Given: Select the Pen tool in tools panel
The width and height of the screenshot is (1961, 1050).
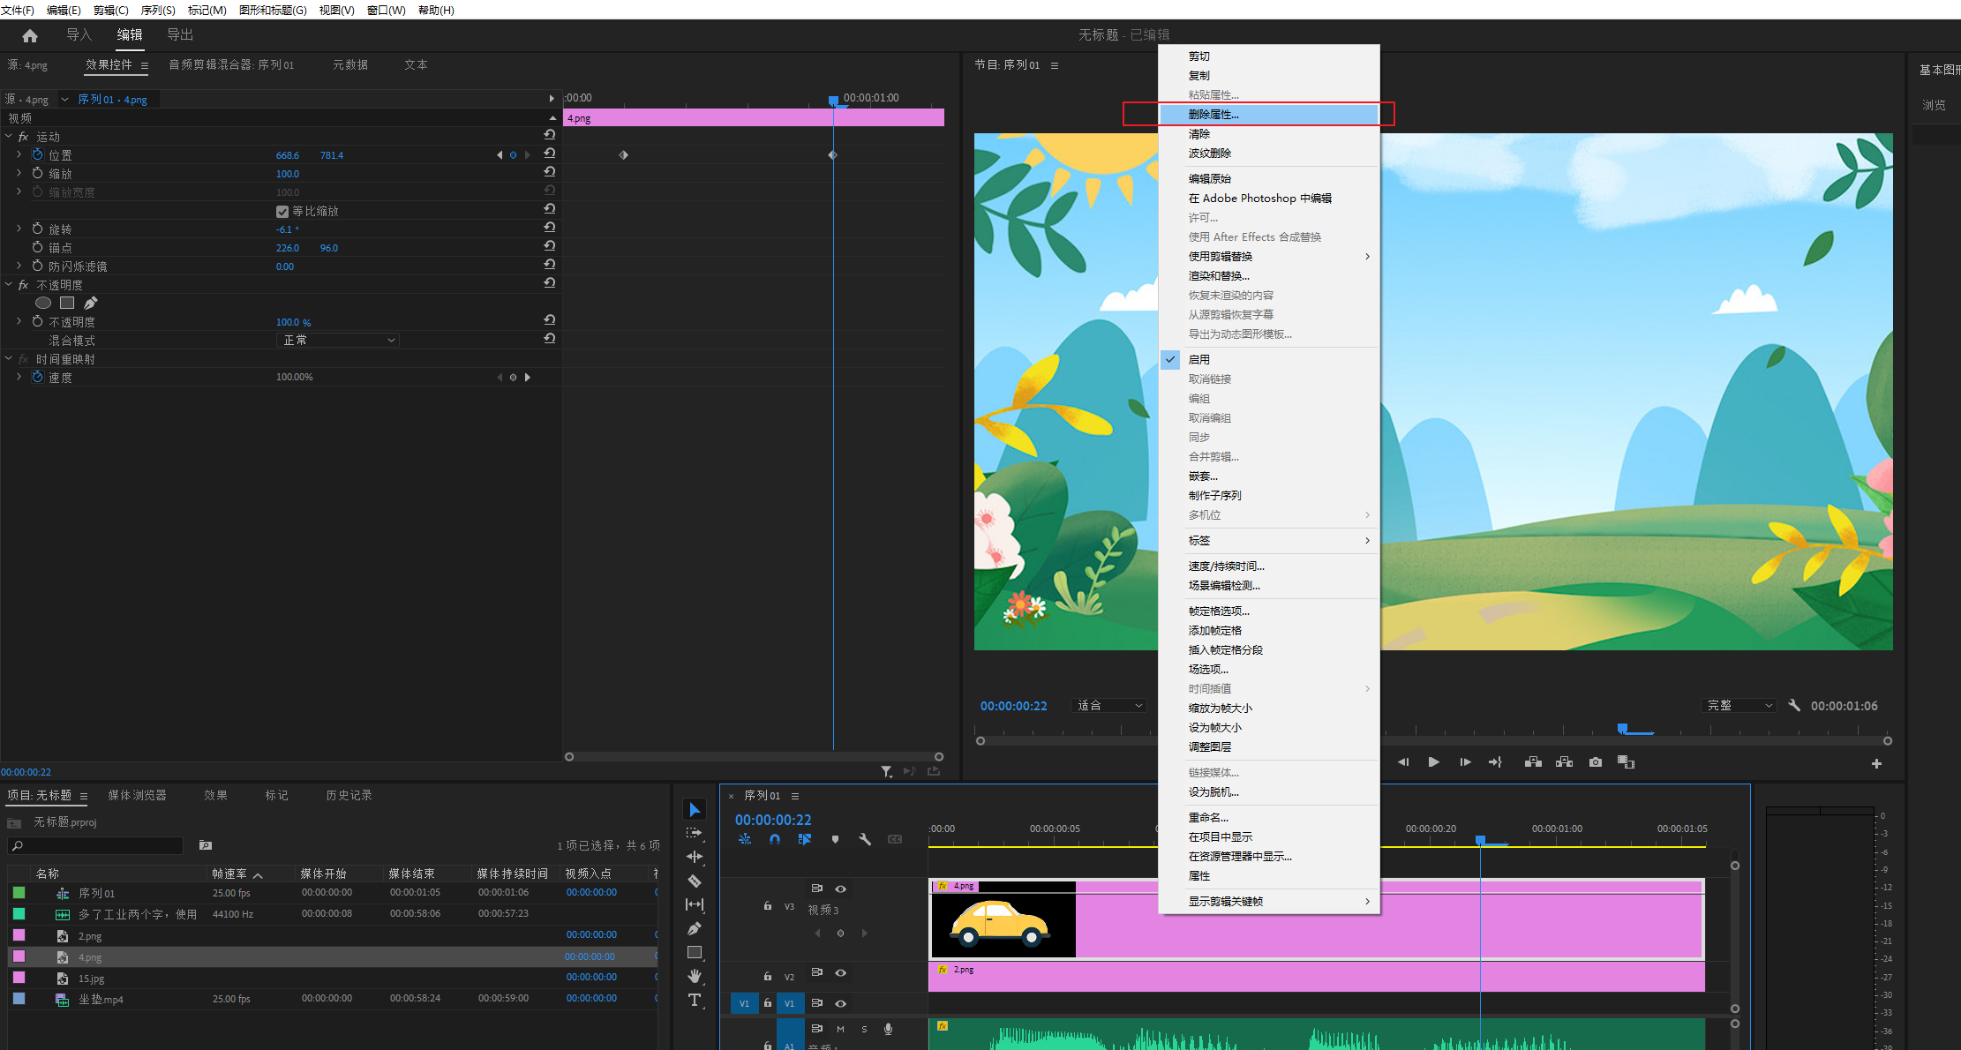Looking at the screenshot, I should [695, 928].
